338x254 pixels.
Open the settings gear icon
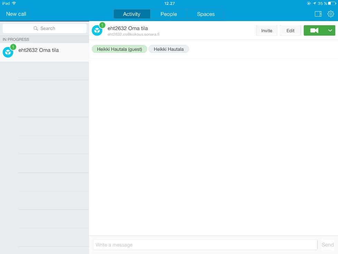coord(330,14)
